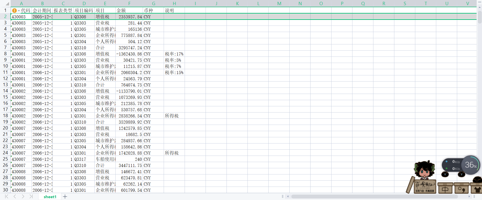Switch to the sheet1 tab
482x200 pixels.
point(50,197)
